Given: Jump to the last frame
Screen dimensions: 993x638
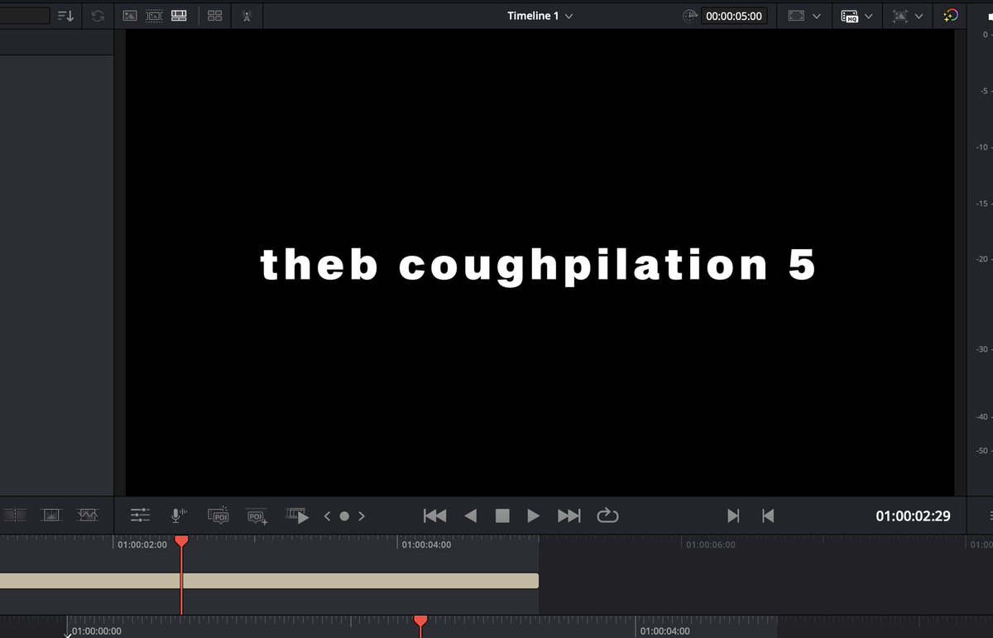Looking at the screenshot, I should coord(569,516).
